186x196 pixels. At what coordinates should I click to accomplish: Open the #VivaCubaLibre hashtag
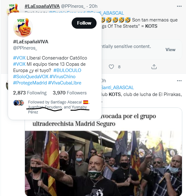point(64,83)
